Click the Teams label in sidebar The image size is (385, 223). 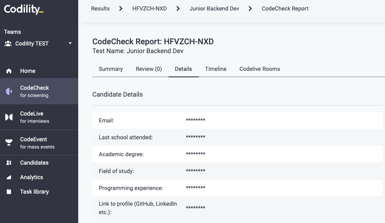12,32
